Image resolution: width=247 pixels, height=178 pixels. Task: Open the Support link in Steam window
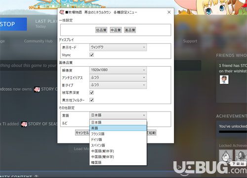(x=190, y=41)
